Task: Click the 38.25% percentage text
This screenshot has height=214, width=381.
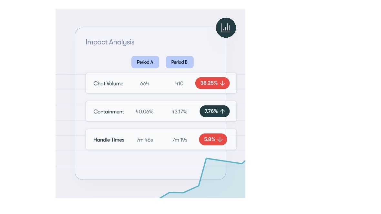Action: pyautogui.click(x=209, y=83)
